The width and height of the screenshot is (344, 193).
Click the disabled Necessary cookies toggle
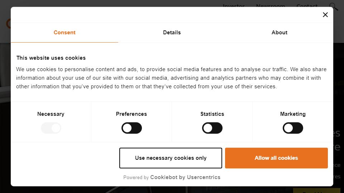coord(51,128)
